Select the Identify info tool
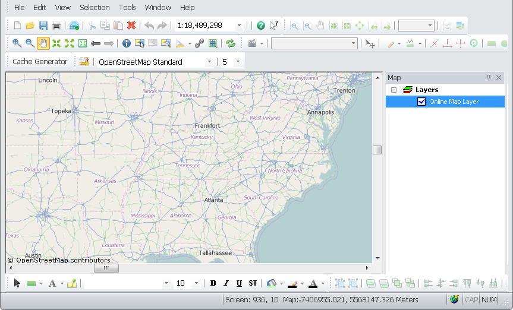Screen dimensions: 513x310 coord(126,43)
